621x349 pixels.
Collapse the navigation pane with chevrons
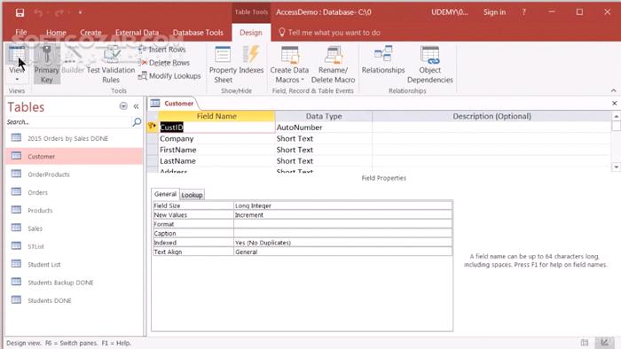click(137, 106)
